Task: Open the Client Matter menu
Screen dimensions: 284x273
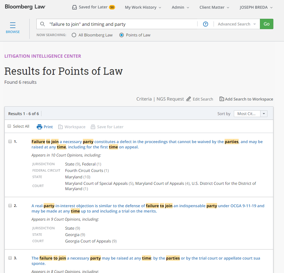Action: 214,7
